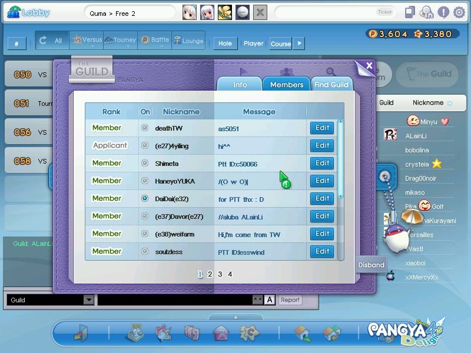Edit the DaiDai(e32) member row

click(x=322, y=198)
